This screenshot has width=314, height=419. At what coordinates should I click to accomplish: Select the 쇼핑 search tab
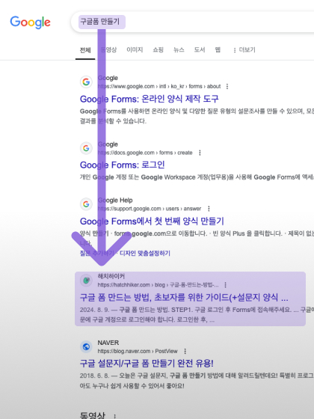coord(158,49)
